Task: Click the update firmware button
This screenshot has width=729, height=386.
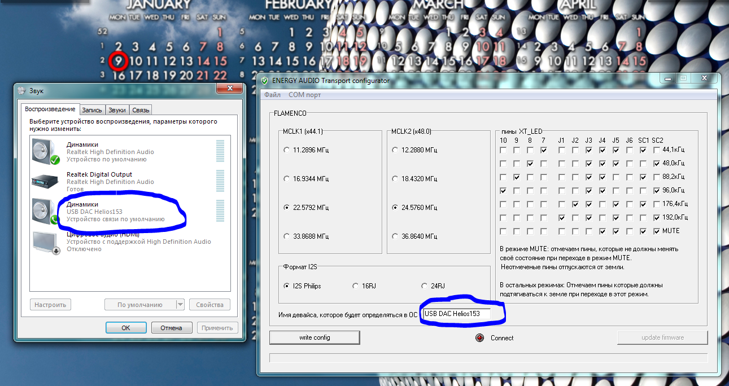Action: [662, 337]
